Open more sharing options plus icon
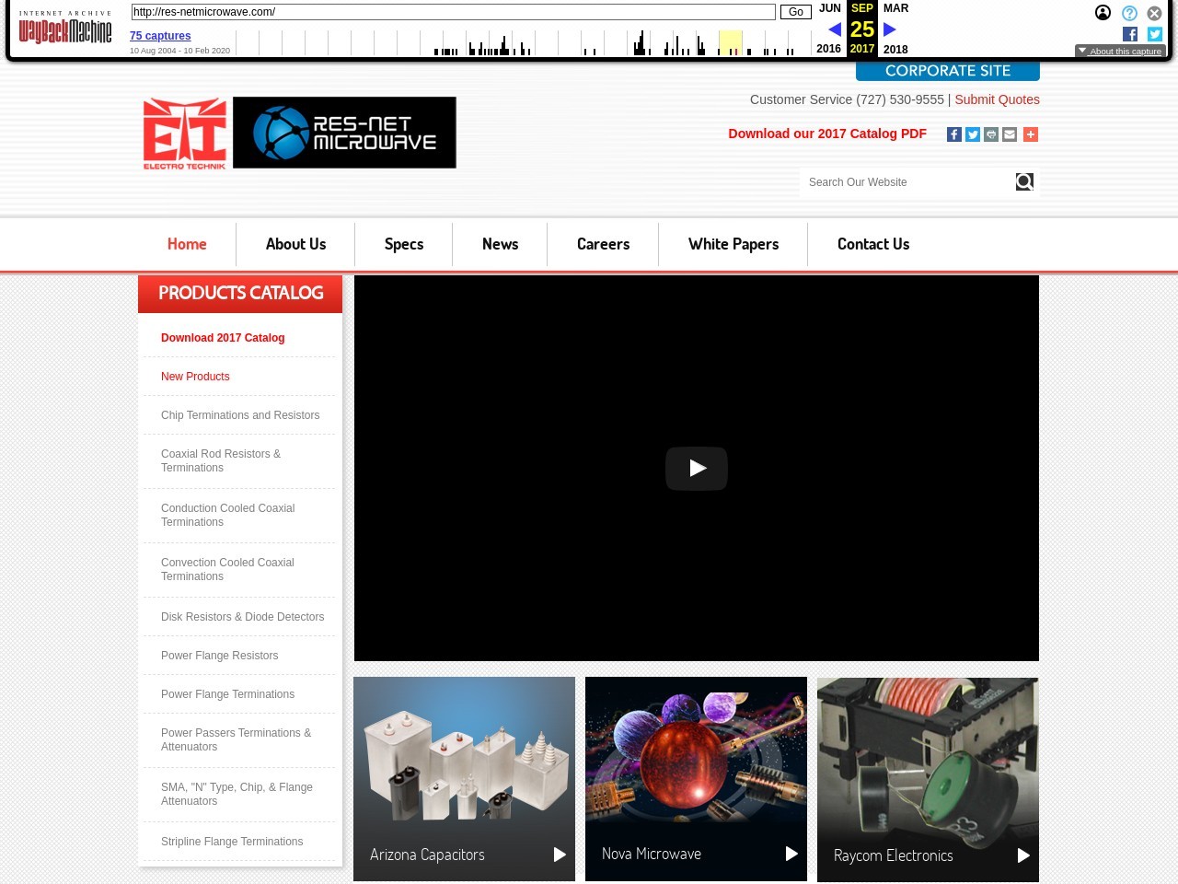 1031,134
